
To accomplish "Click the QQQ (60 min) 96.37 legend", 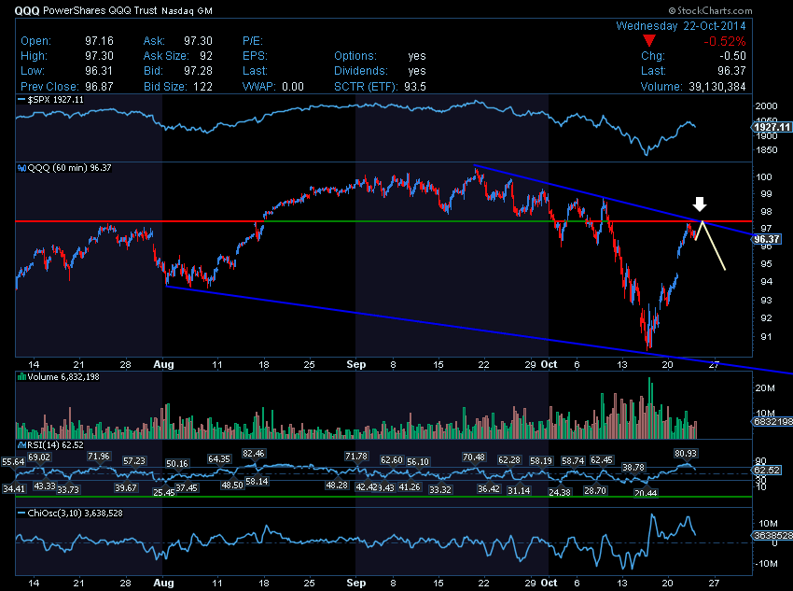I will tap(69, 168).
